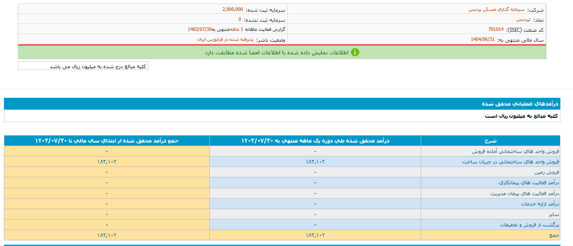Click row label فروش واحد هاي ساختماني آماده فروش
This screenshot has height=246, width=573.
click(x=516, y=151)
